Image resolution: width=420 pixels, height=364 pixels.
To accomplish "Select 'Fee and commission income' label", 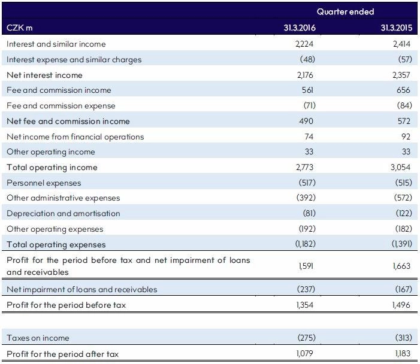I will click(x=59, y=90).
